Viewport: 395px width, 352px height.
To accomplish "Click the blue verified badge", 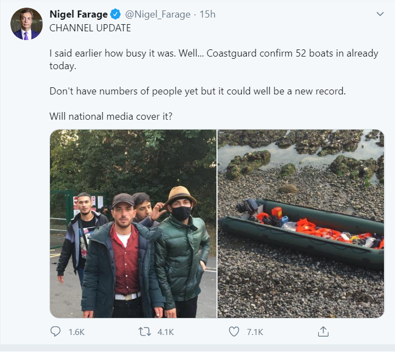I will (116, 14).
